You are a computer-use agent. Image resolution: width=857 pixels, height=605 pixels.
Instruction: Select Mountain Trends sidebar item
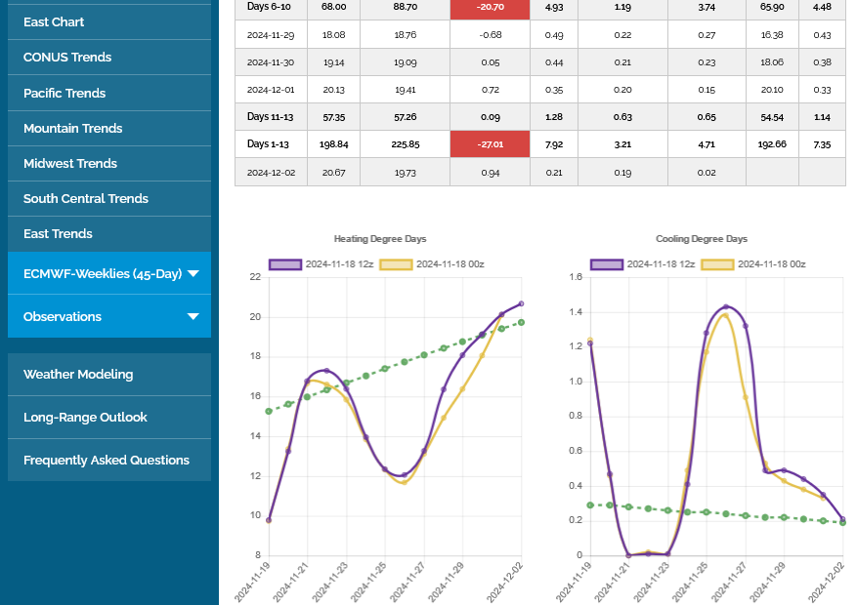[73, 129]
